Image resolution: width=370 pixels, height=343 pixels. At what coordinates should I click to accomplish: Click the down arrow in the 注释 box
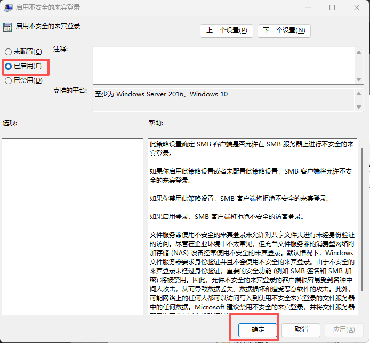pyautogui.click(x=359, y=79)
